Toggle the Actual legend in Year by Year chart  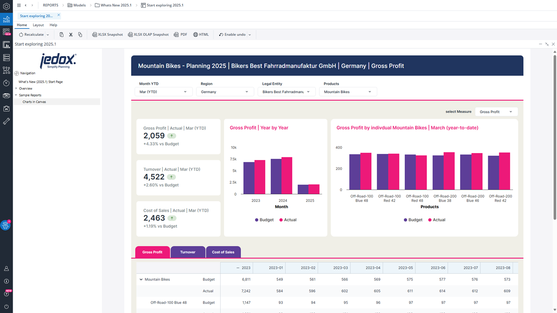[287, 220]
